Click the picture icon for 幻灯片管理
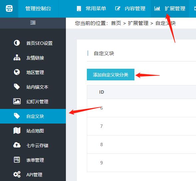This screenshot has width=196, height=181. coord(17,101)
